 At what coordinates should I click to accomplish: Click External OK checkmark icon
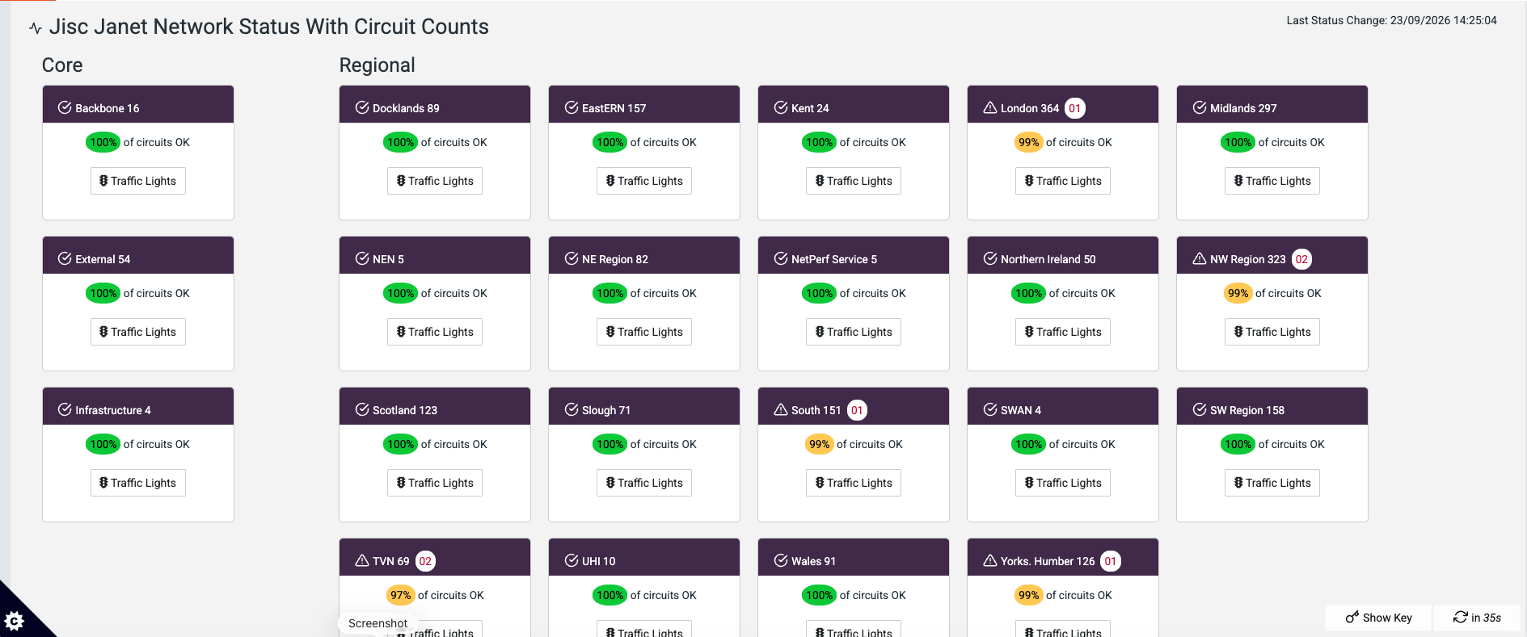pos(65,258)
